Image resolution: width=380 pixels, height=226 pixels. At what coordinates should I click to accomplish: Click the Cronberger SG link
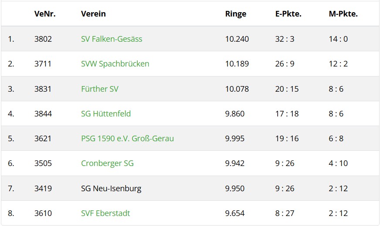tap(107, 163)
